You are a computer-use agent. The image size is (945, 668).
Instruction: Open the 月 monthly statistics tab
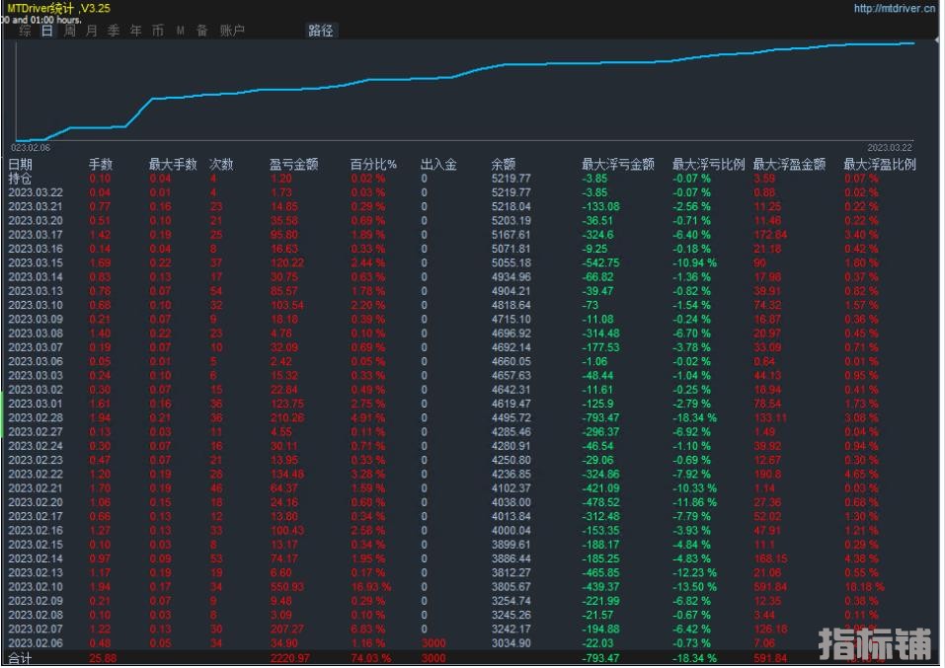92,31
